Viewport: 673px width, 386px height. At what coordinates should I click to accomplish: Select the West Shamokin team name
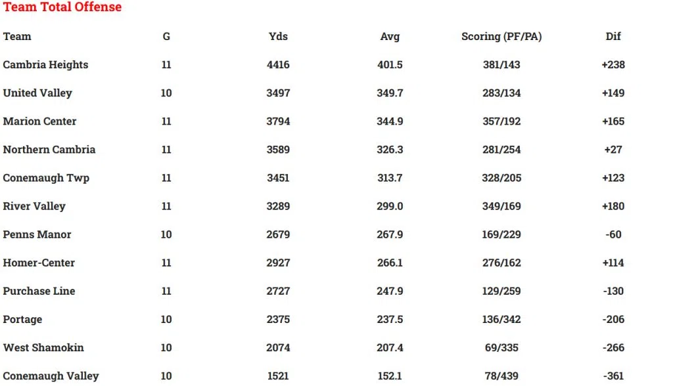click(43, 347)
